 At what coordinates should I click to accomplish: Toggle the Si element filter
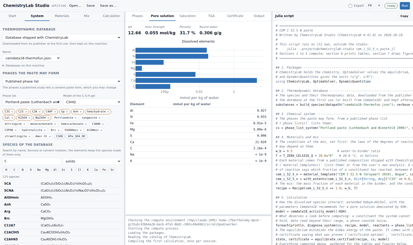click(x=63, y=170)
